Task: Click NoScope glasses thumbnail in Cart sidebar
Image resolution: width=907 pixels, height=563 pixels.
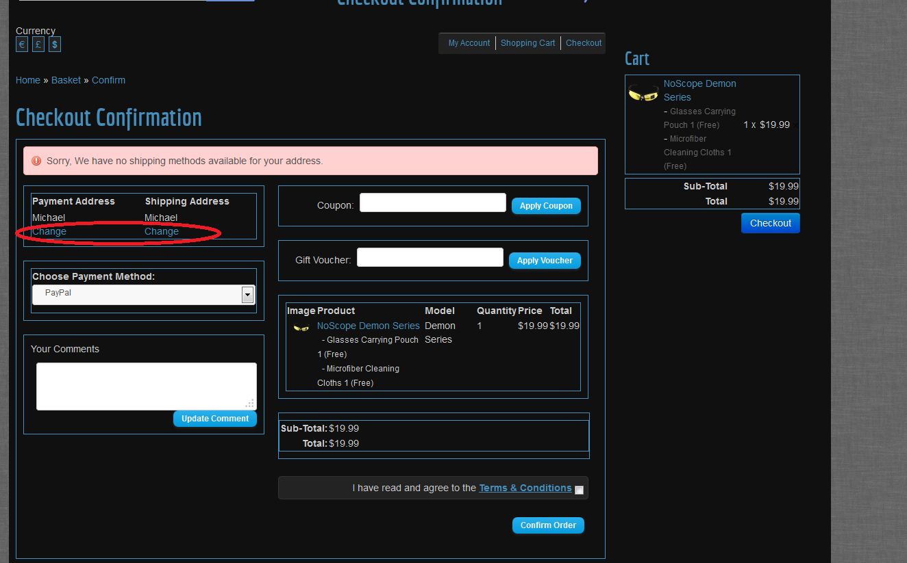Action: pyautogui.click(x=643, y=94)
